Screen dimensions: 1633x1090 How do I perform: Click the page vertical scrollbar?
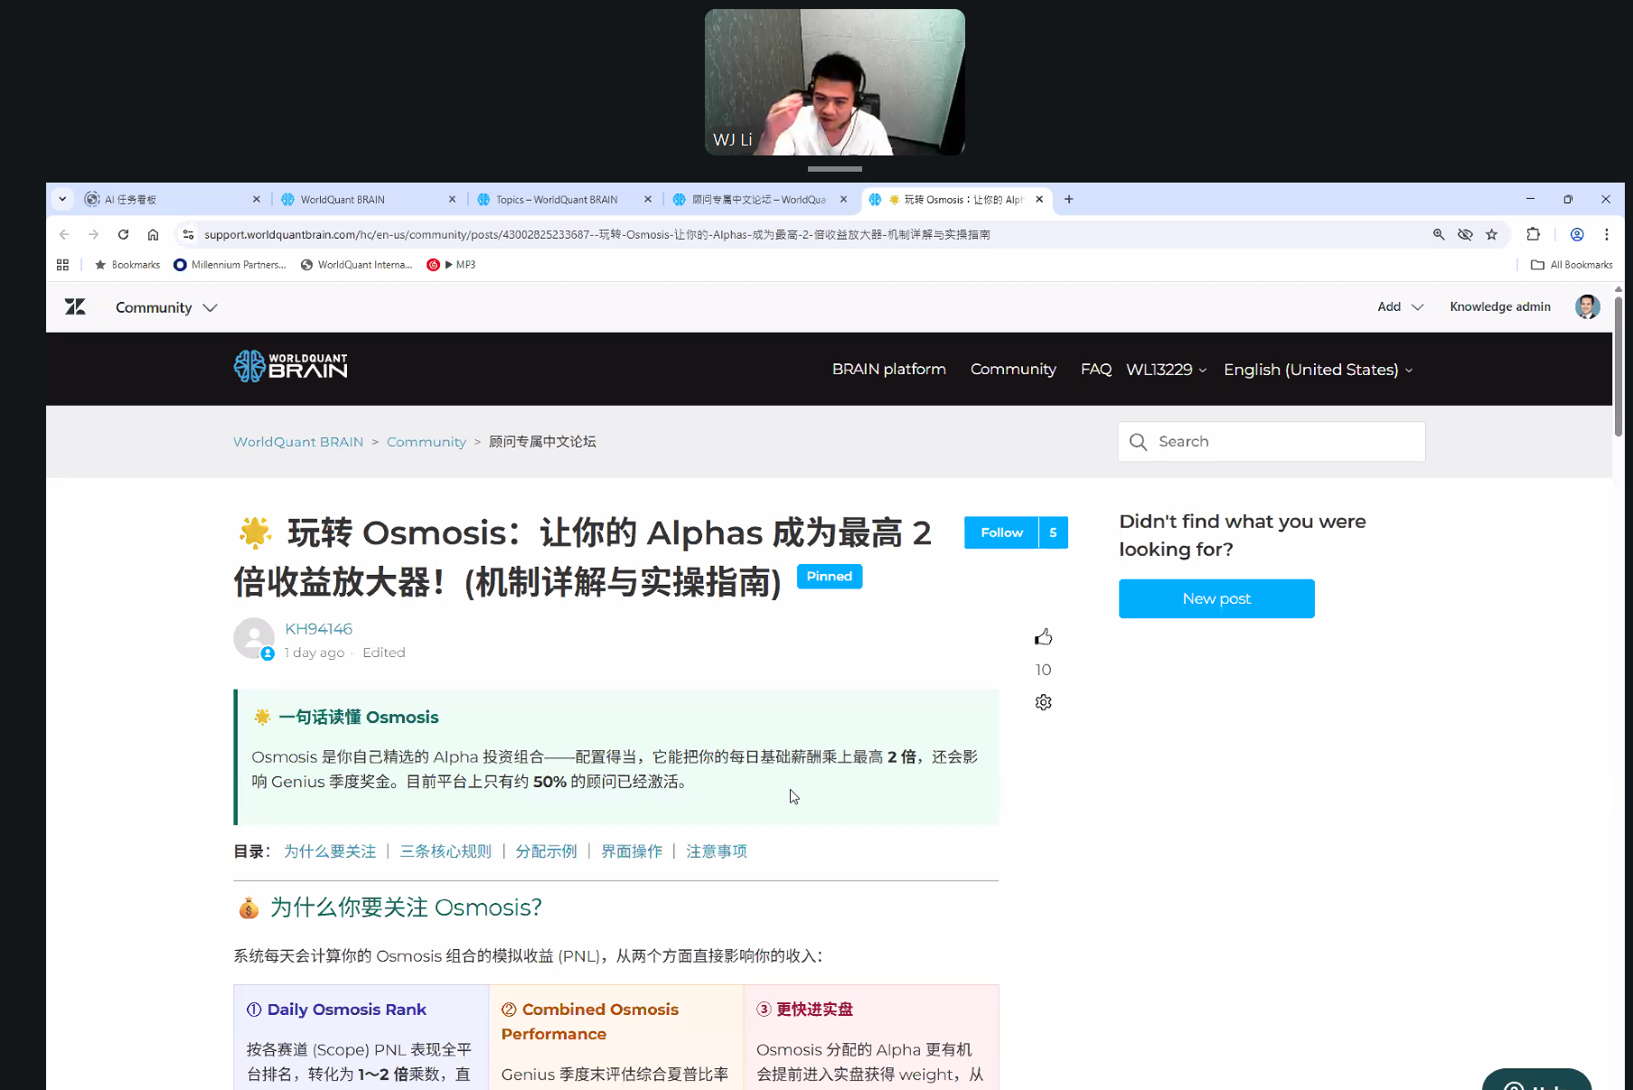[1618, 366]
